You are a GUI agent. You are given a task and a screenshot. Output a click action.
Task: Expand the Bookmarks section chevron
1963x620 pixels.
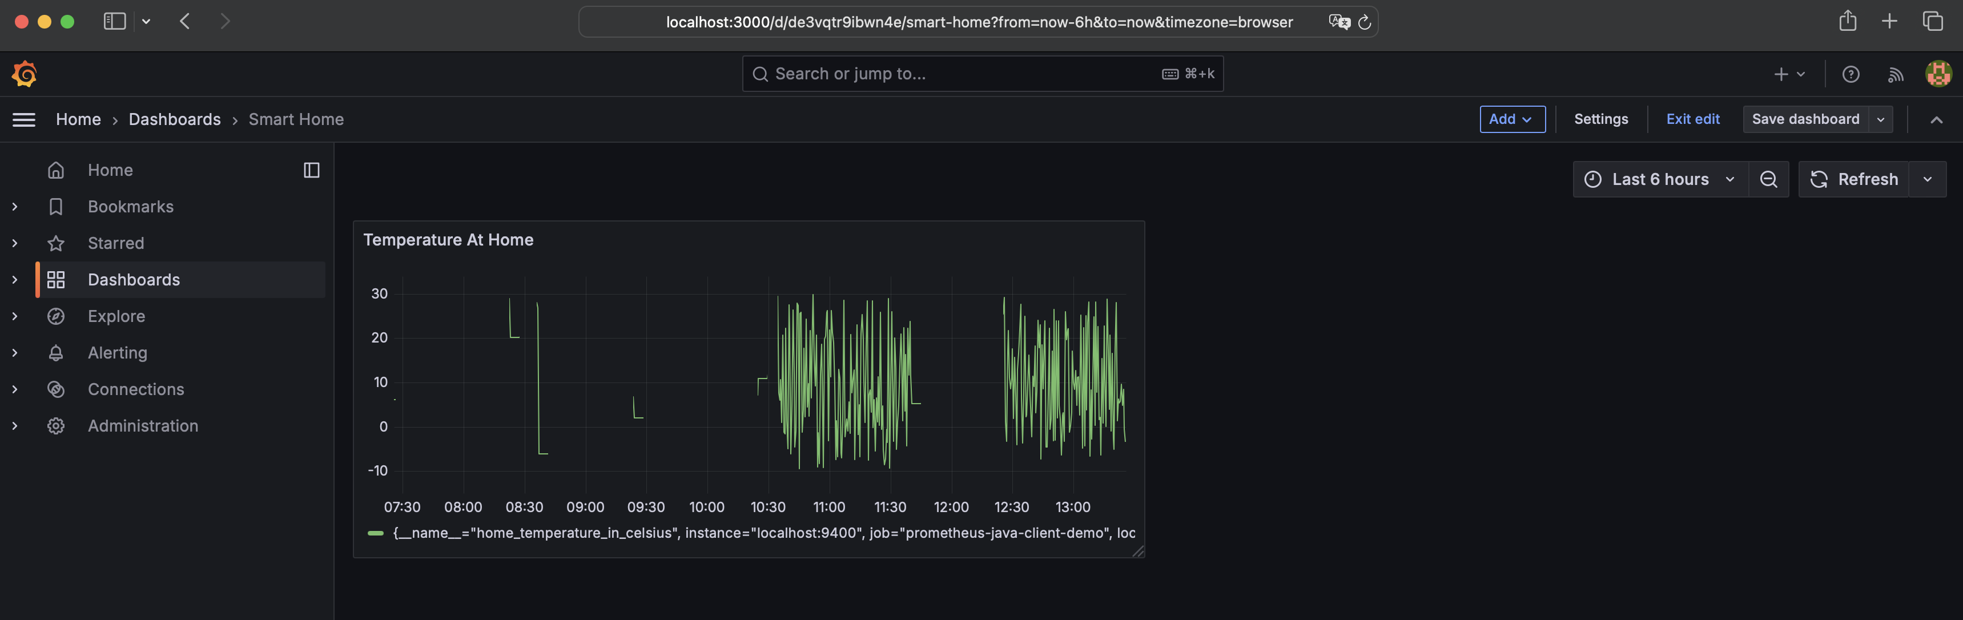coord(14,207)
